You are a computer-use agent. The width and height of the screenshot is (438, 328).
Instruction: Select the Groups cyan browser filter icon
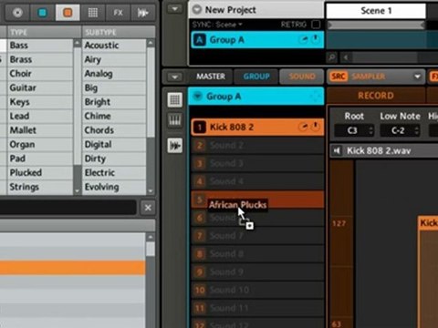click(x=43, y=13)
